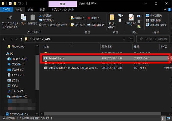Switch to View (表示) tab
Screen dimensions: 172x121
point(42,10)
